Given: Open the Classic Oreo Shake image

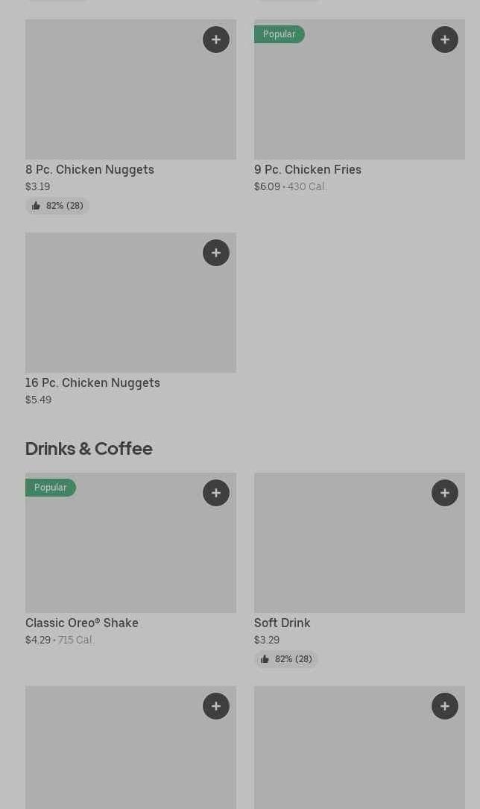Looking at the screenshot, I should (112, 552).
